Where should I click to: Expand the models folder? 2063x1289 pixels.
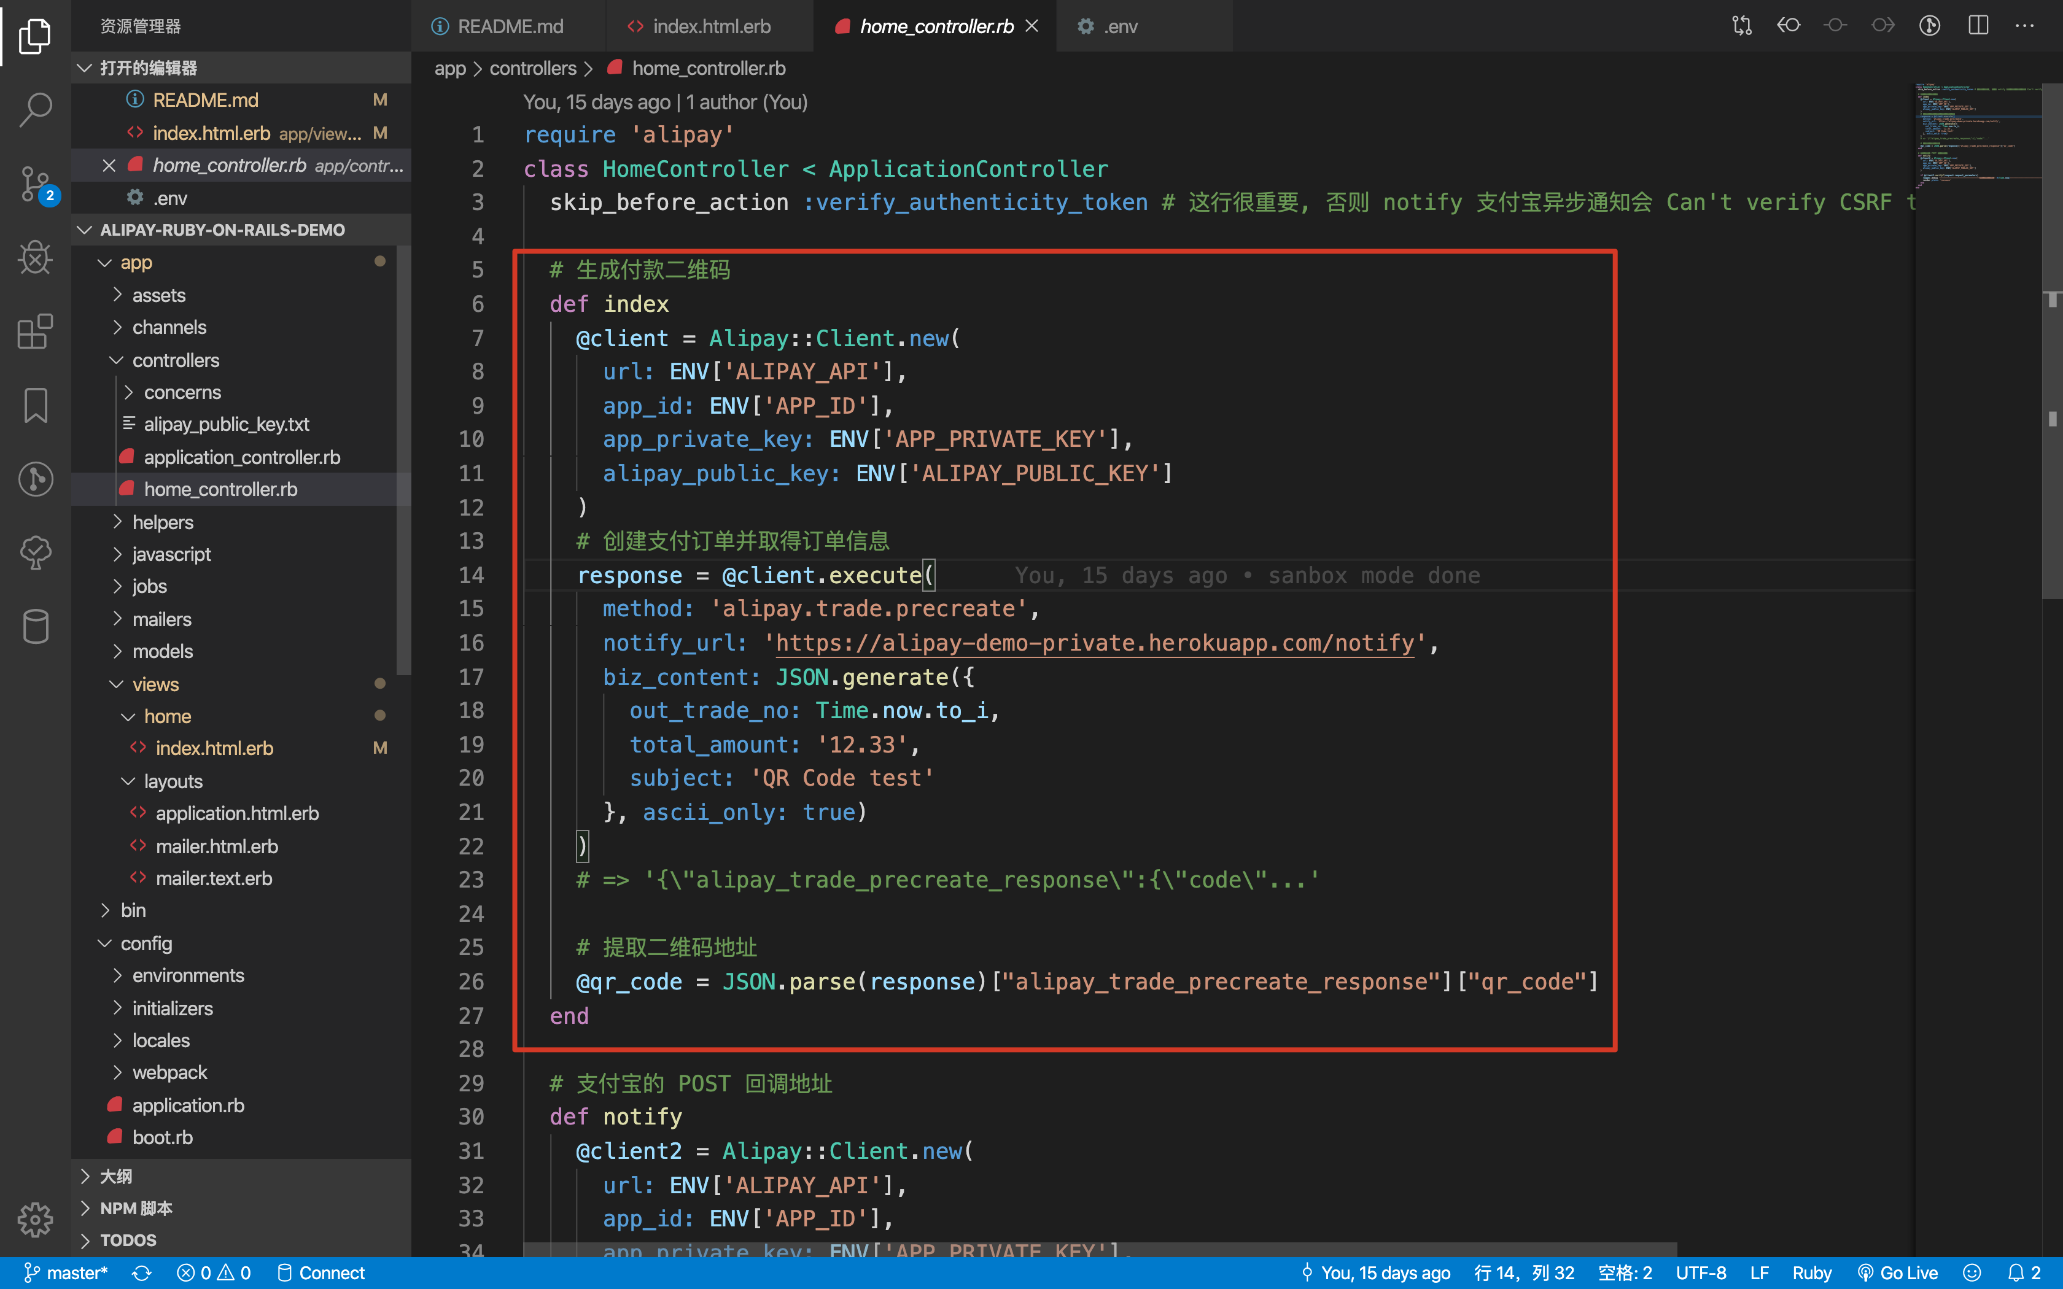point(162,651)
